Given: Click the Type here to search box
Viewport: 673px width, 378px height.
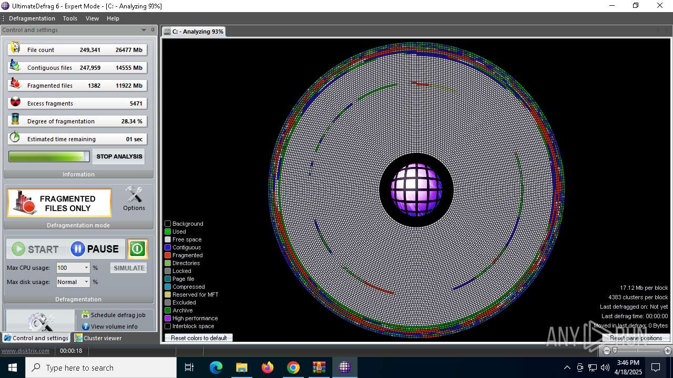Looking at the screenshot, I should click(x=101, y=367).
